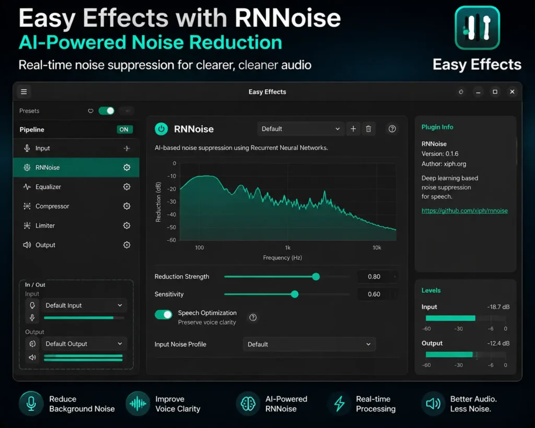Click the Easy Effects logo icon

point(478,28)
